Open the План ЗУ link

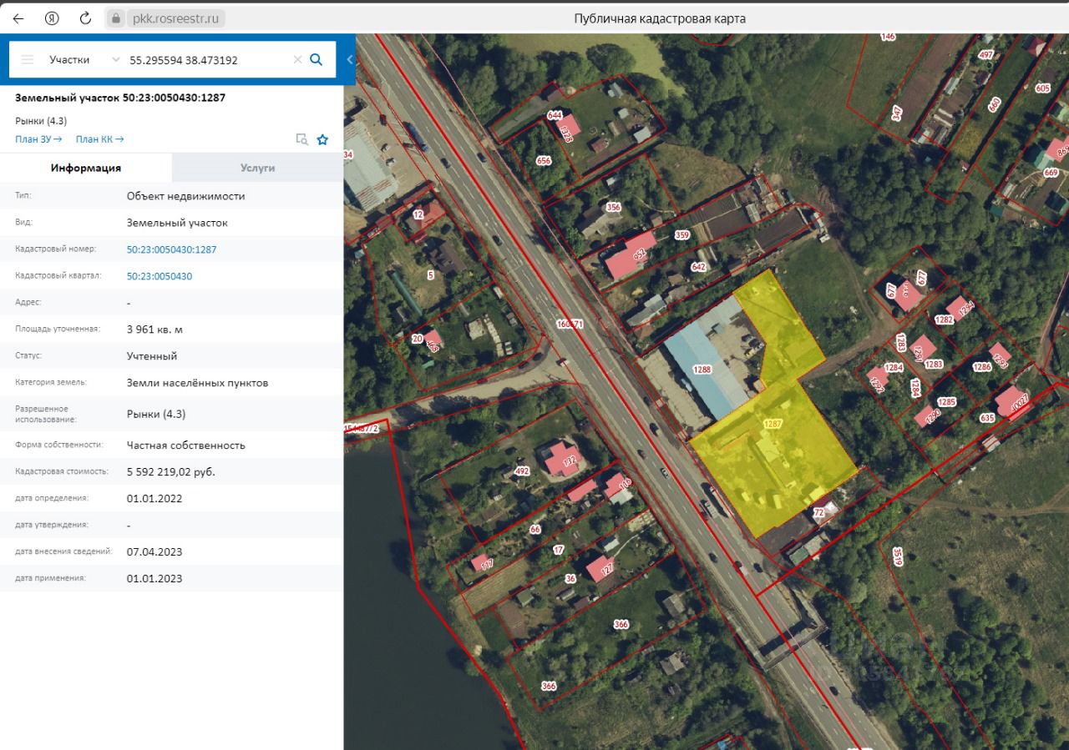pos(38,139)
